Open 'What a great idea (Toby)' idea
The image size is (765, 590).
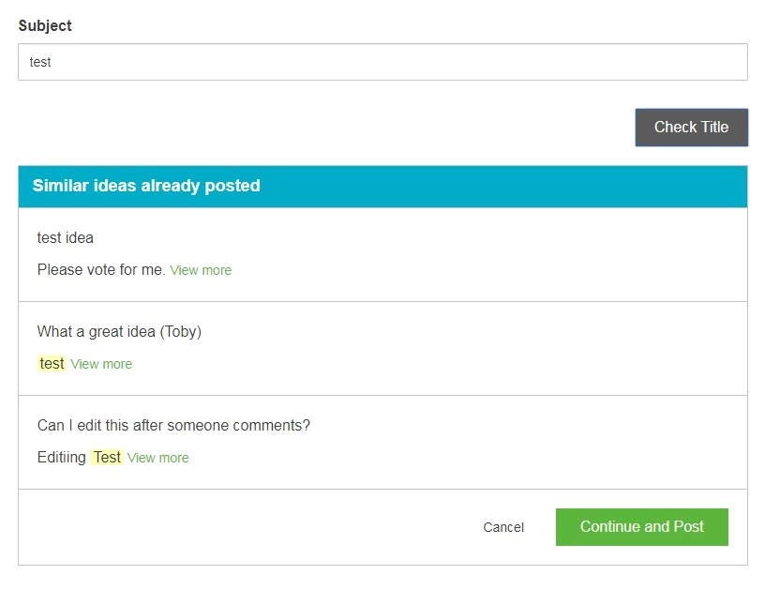click(119, 331)
